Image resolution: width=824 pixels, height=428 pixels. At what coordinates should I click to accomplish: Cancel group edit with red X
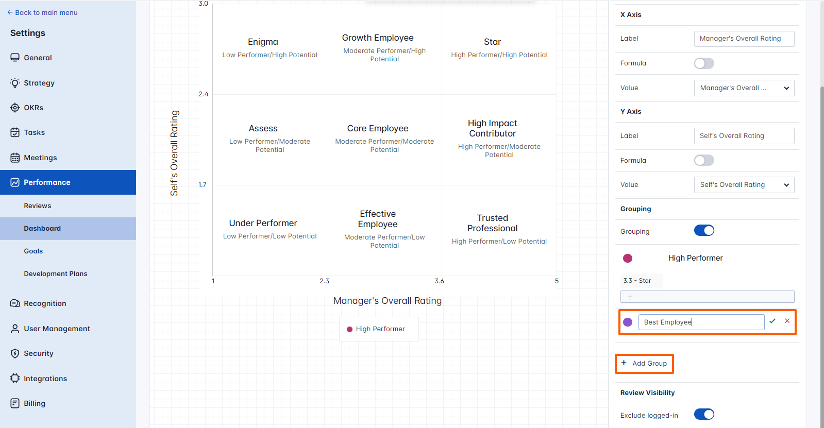click(x=787, y=321)
